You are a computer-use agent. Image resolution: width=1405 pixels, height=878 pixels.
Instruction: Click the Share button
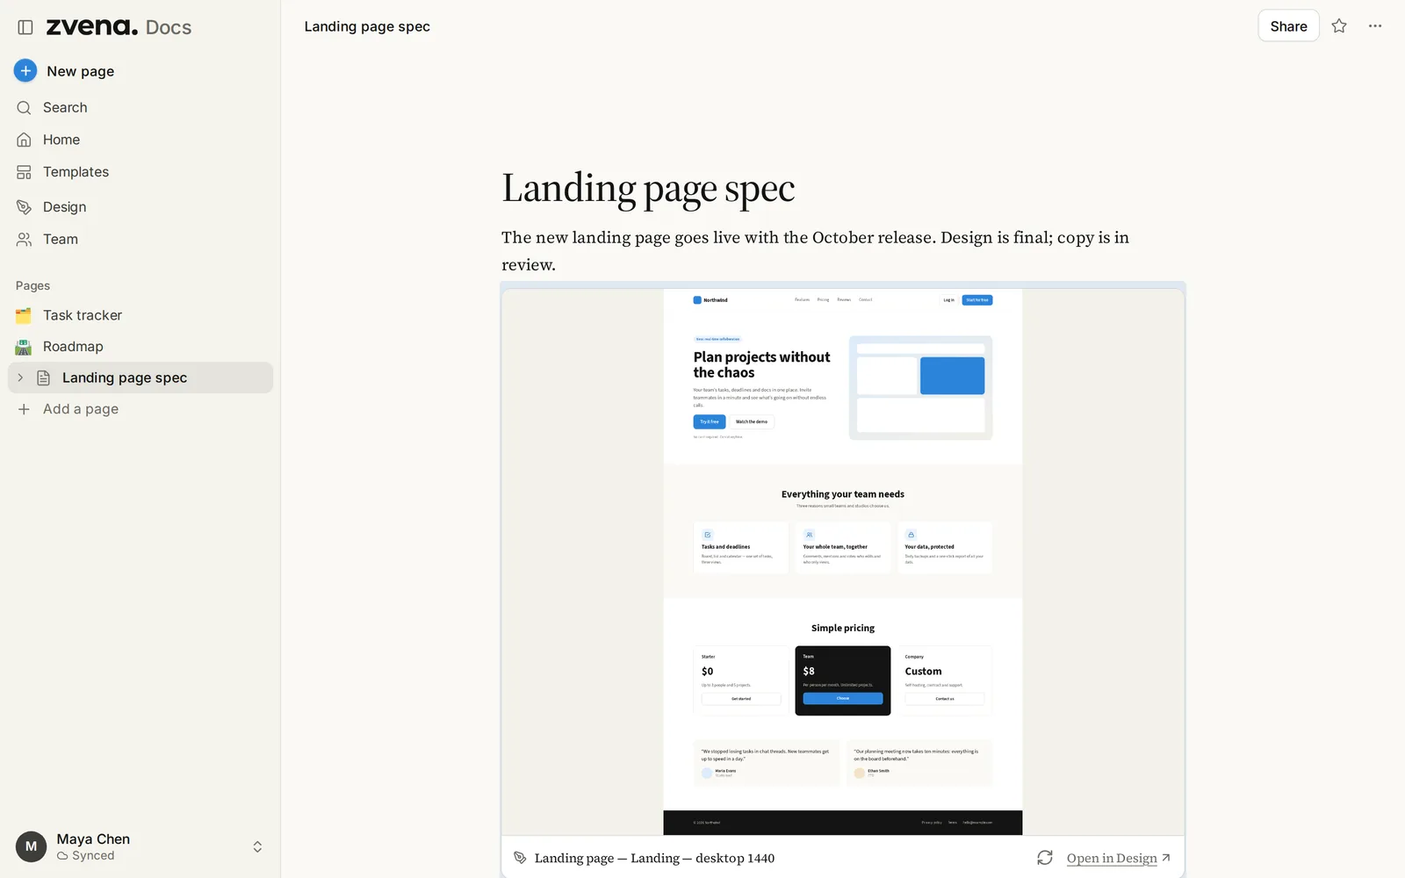pyautogui.click(x=1288, y=26)
